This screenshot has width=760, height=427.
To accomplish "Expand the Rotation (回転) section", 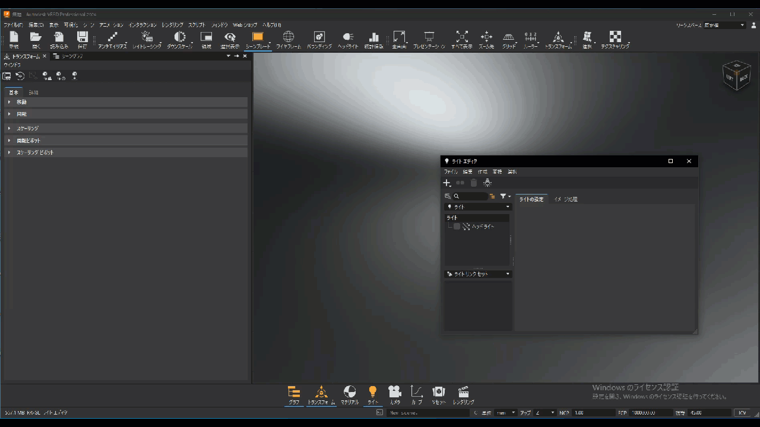I will pos(126,114).
